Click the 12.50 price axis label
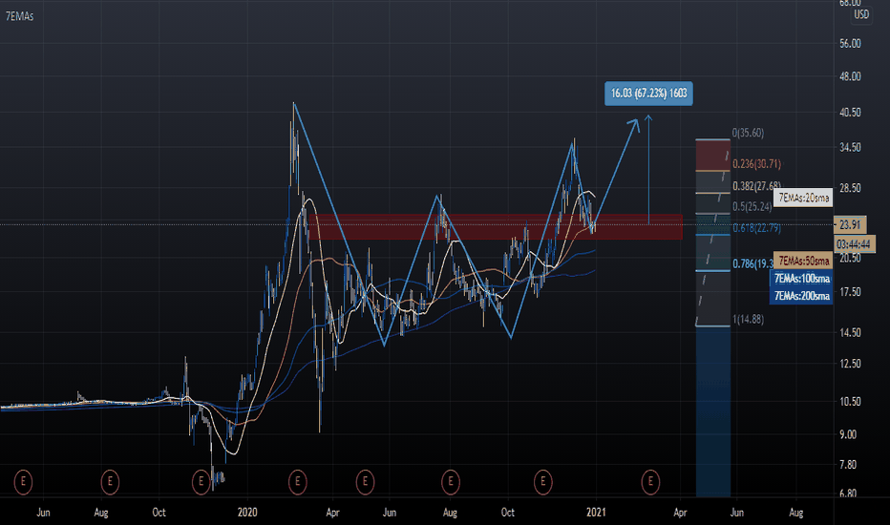Viewport: 890px width, 525px height. 850,364
